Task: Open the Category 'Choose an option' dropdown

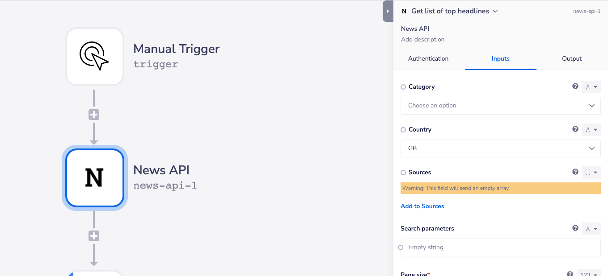Action: pos(501,106)
